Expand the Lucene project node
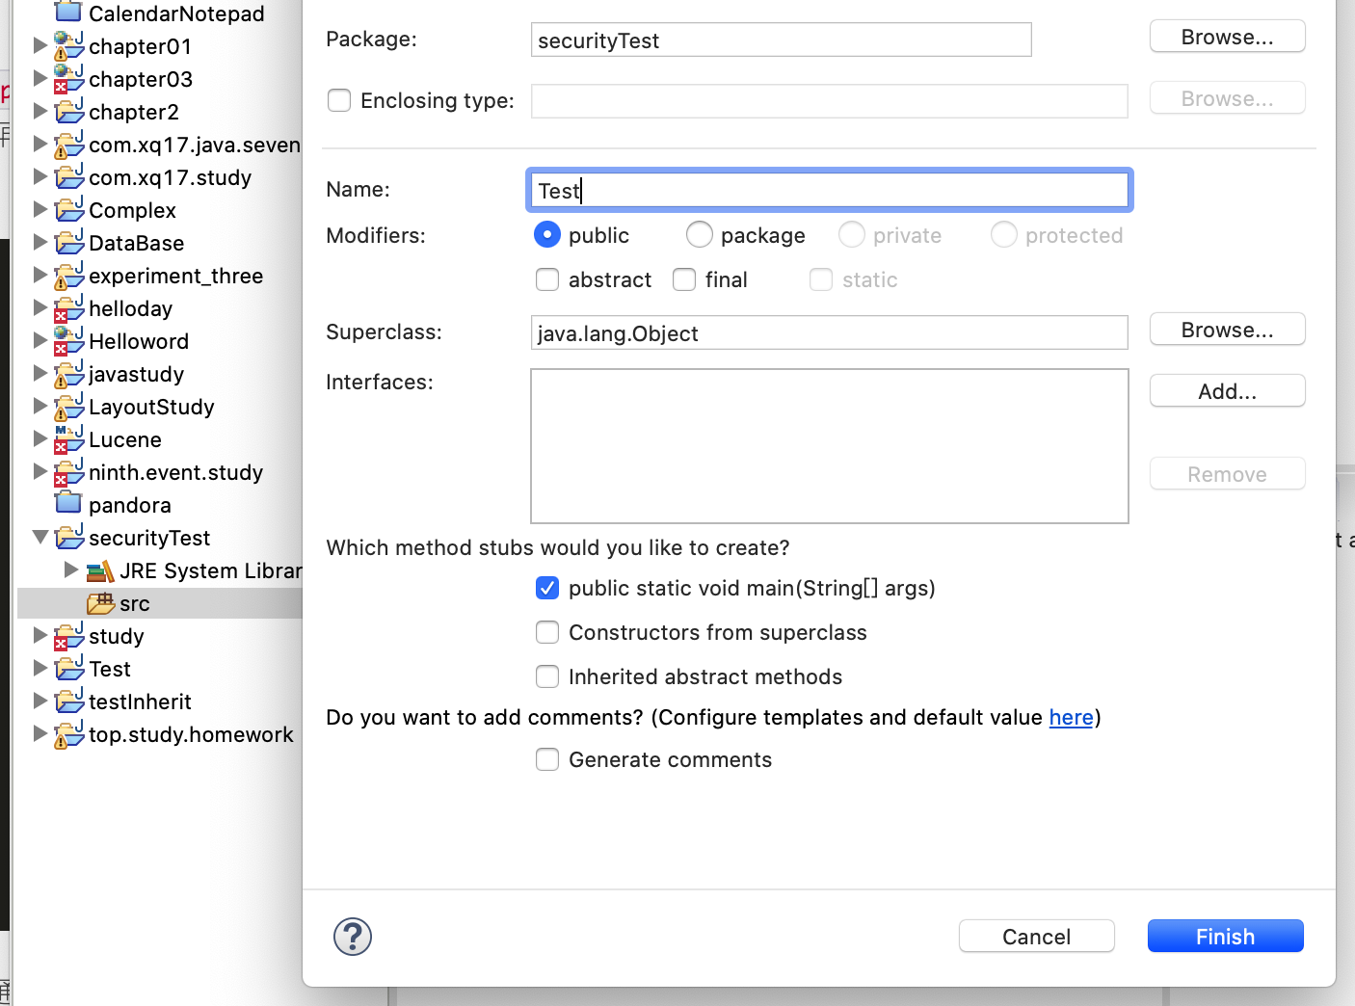 pyautogui.click(x=40, y=438)
